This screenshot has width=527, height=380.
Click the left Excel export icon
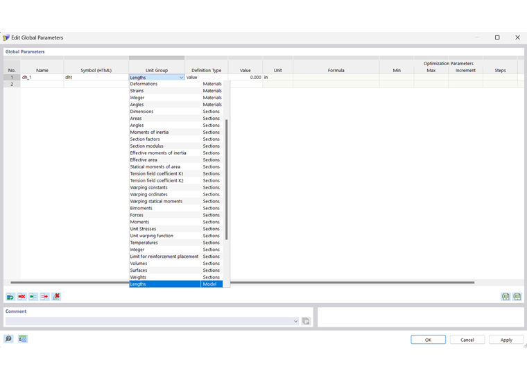[505, 297]
